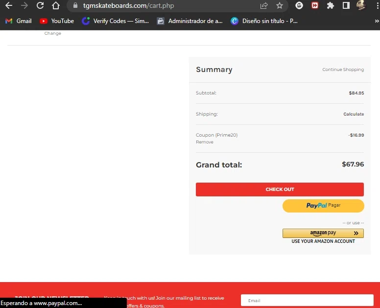
Task: Click the share page icon in address bar
Action: pyautogui.click(x=263, y=5)
